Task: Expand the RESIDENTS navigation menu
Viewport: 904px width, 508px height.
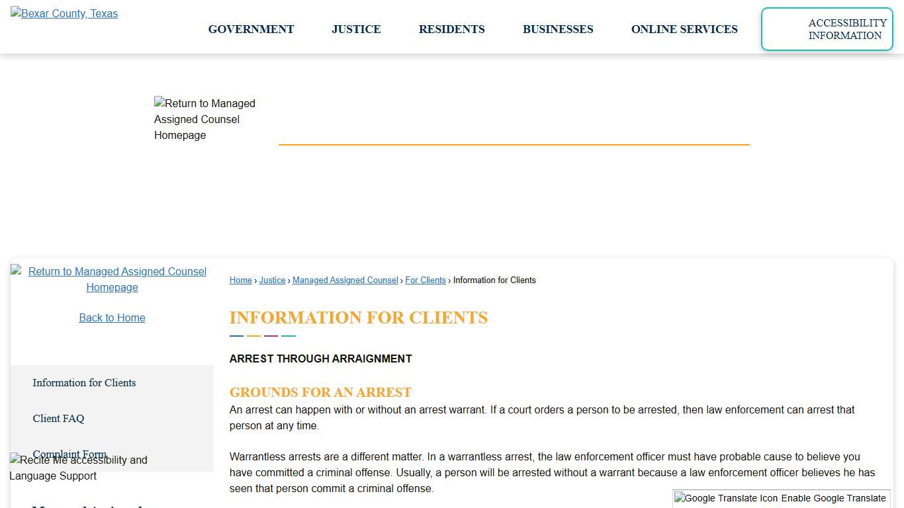Action: (451, 29)
